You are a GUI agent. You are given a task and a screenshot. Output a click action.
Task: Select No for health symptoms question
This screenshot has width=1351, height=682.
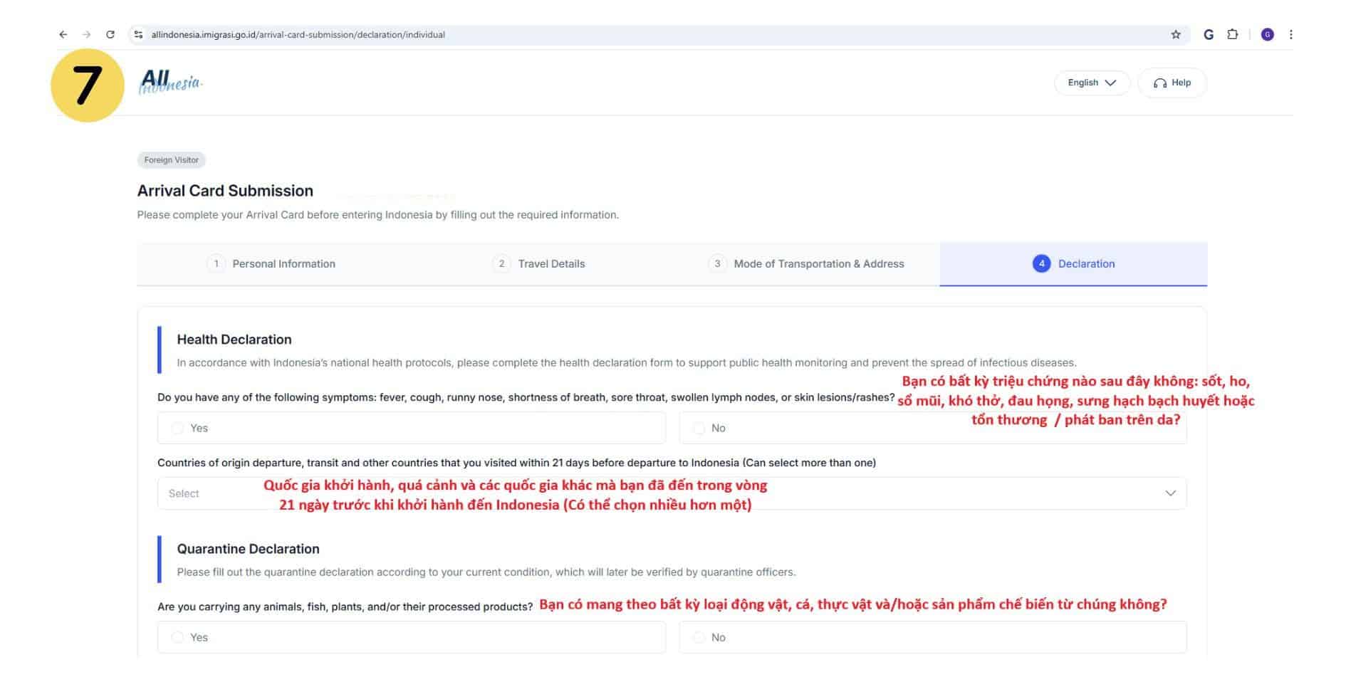[699, 428]
